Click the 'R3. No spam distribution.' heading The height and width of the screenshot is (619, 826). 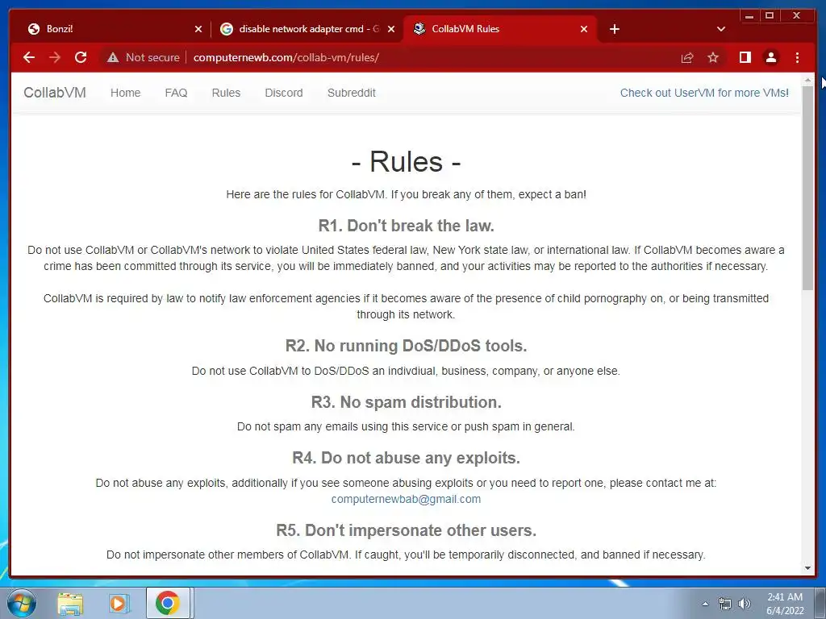407,402
